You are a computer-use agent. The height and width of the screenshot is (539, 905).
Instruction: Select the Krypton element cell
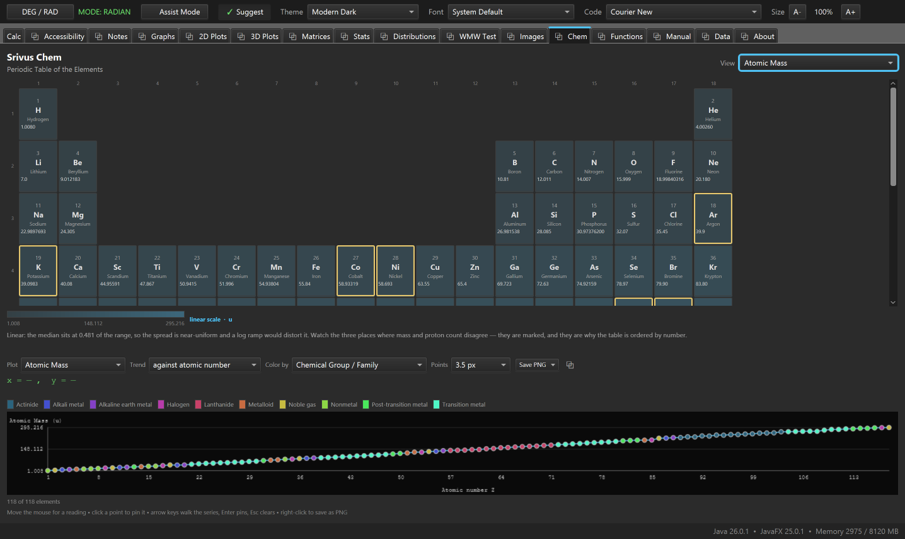pos(713,270)
